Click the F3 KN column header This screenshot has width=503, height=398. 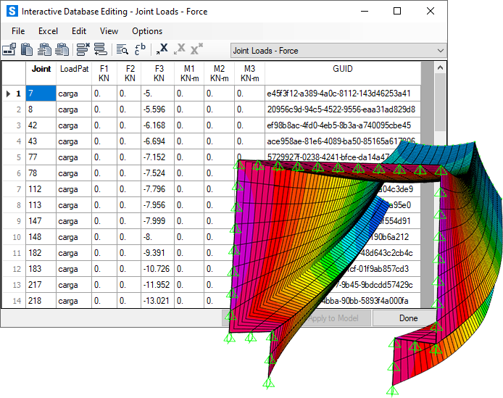[159, 73]
